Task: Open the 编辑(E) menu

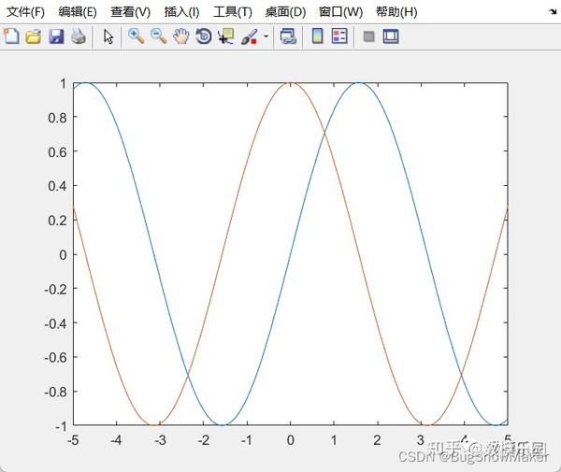Action: (x=78, y=12)
